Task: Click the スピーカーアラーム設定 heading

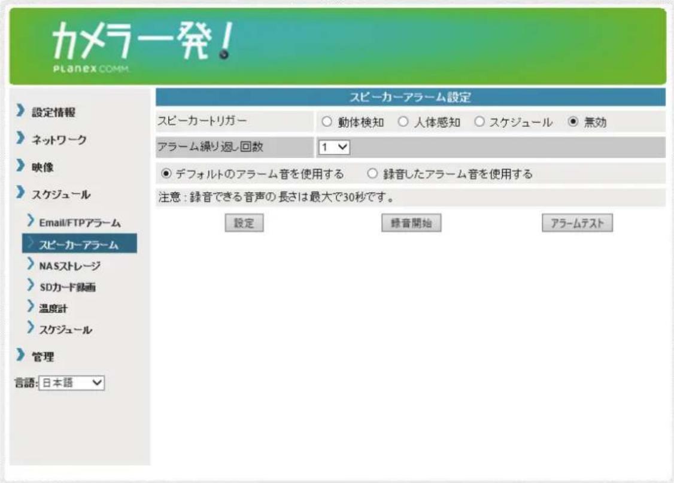Action: pos(410,97)
